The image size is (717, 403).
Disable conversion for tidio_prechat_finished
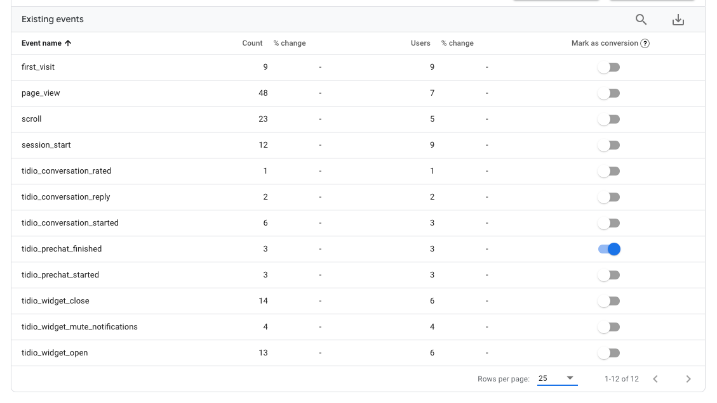(x=609, y=249)
